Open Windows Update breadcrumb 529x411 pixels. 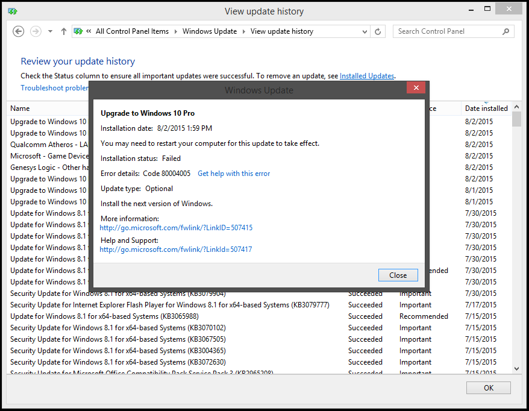(210, 31)
